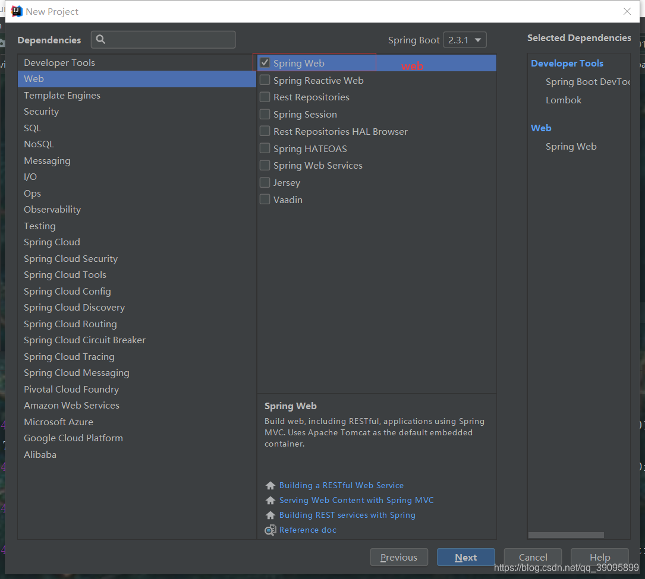This screenshot has height=579, width=645.
Task: Open the Spring Boot version dropdown
Action: pyautogui.click(x=464, y=40)
